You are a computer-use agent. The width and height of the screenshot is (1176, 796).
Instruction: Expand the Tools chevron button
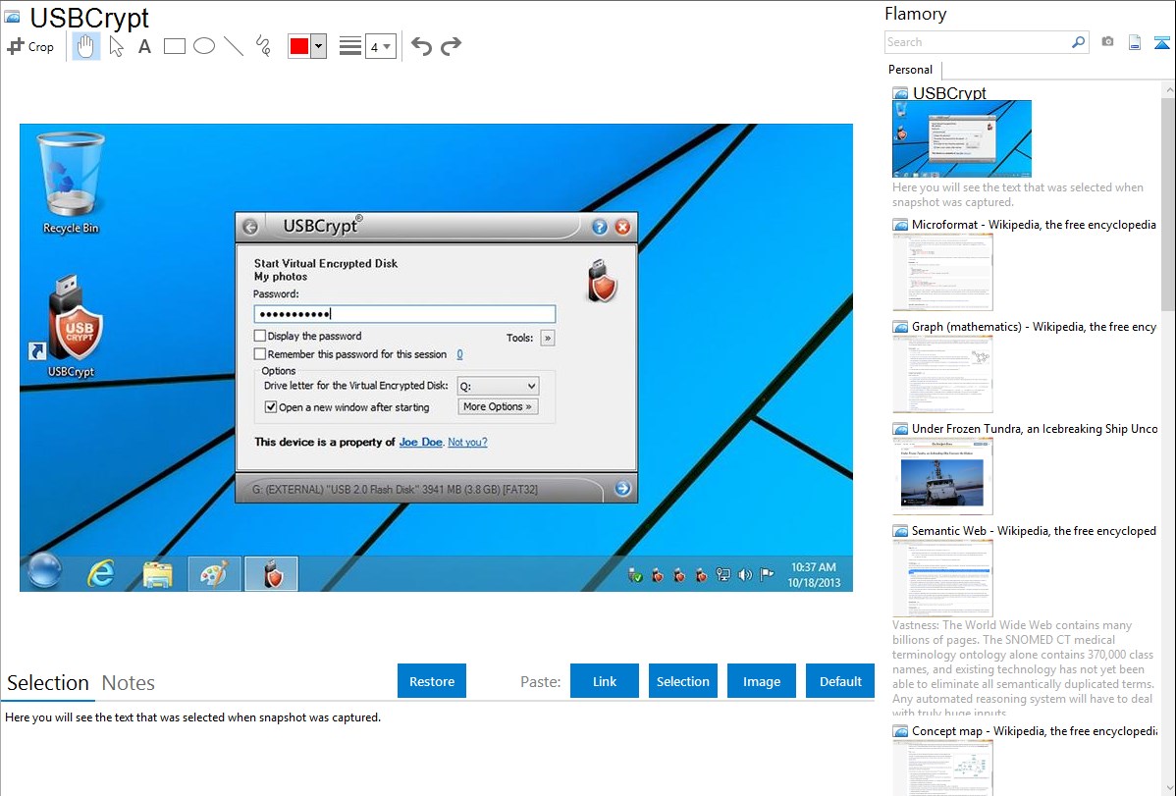pos(548,339)
